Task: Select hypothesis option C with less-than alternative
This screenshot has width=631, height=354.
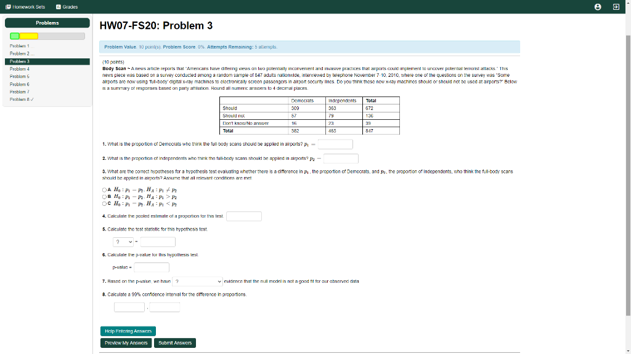Action: point(105,202)
